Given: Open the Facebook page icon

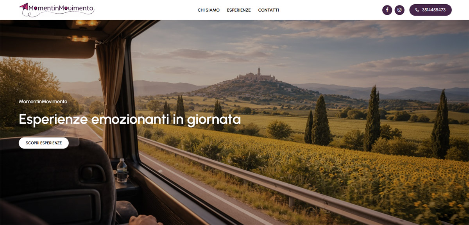Looking at the screenshot, I should tap(387, 10).
